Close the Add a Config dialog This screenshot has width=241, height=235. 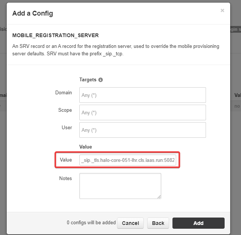coord(222,11)
